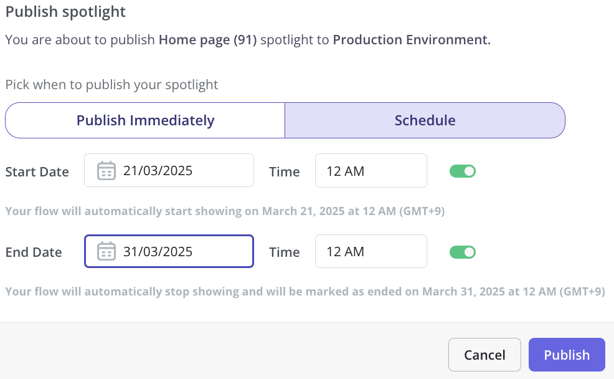The height and width of the screenshot is (379, 614).
Task: Cancel the publish spotlight dialog
Action: (484, 355)
